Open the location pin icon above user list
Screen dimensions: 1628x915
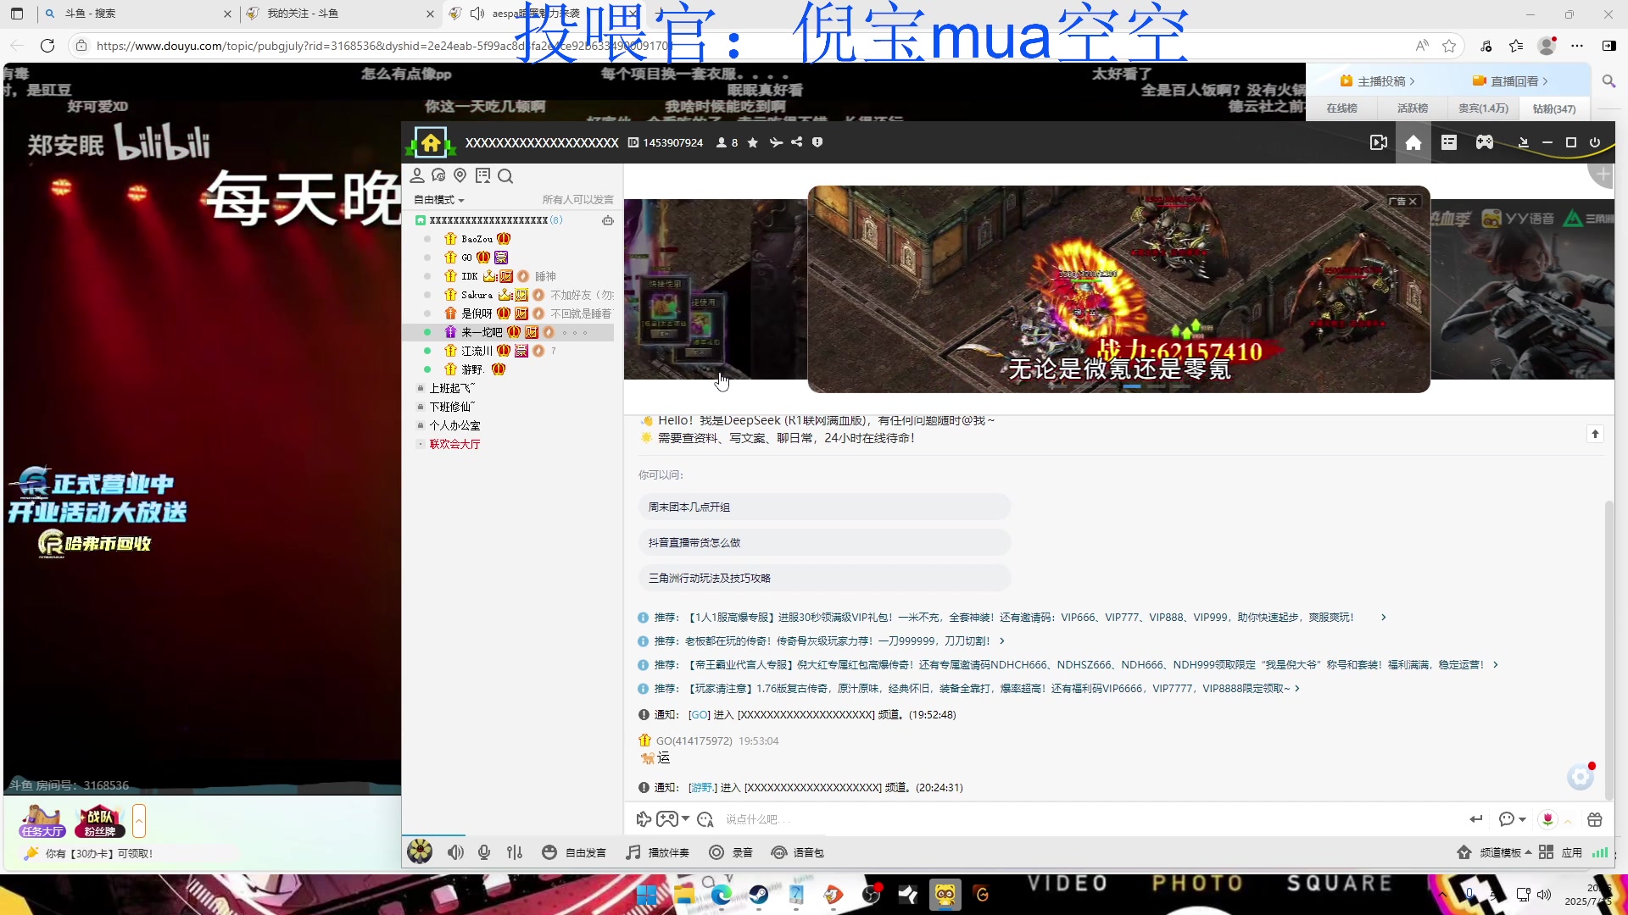click(x=460, y=175)
